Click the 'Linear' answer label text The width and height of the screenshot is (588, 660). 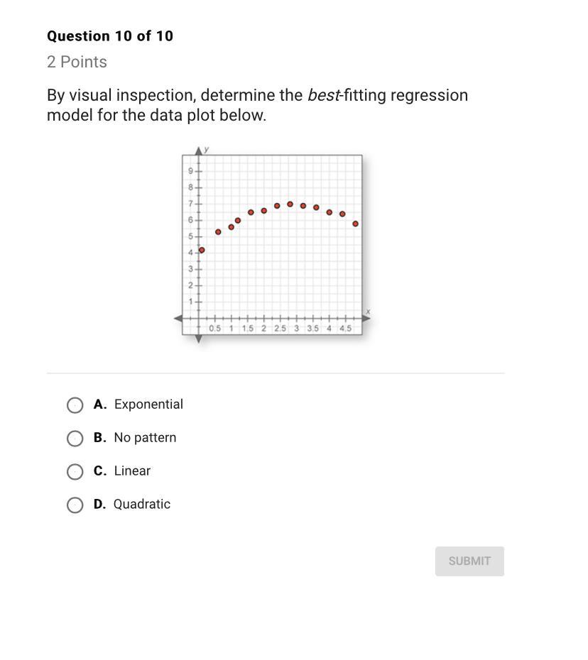pyautogui.click(x=132, y=471)
